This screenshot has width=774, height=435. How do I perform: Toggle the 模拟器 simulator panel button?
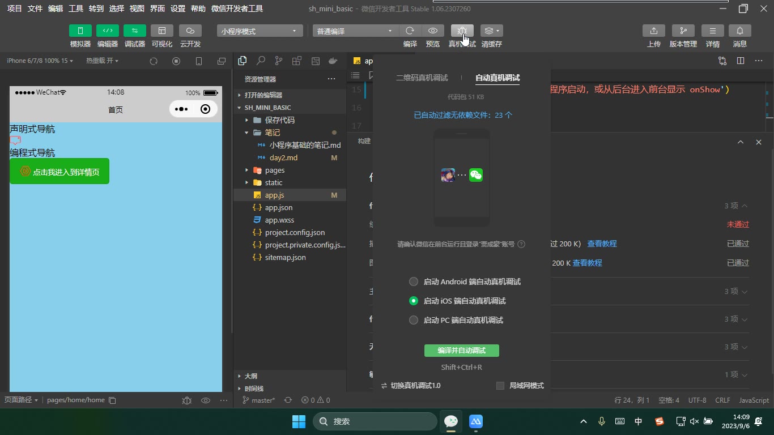click(x=80, y=31)
